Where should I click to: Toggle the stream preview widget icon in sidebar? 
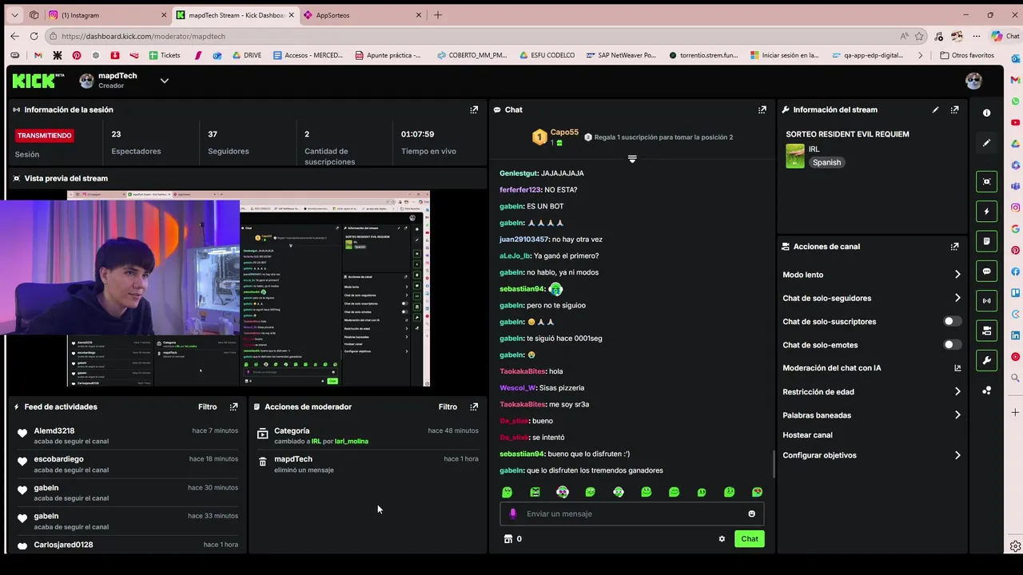click(x=986, y=181)
